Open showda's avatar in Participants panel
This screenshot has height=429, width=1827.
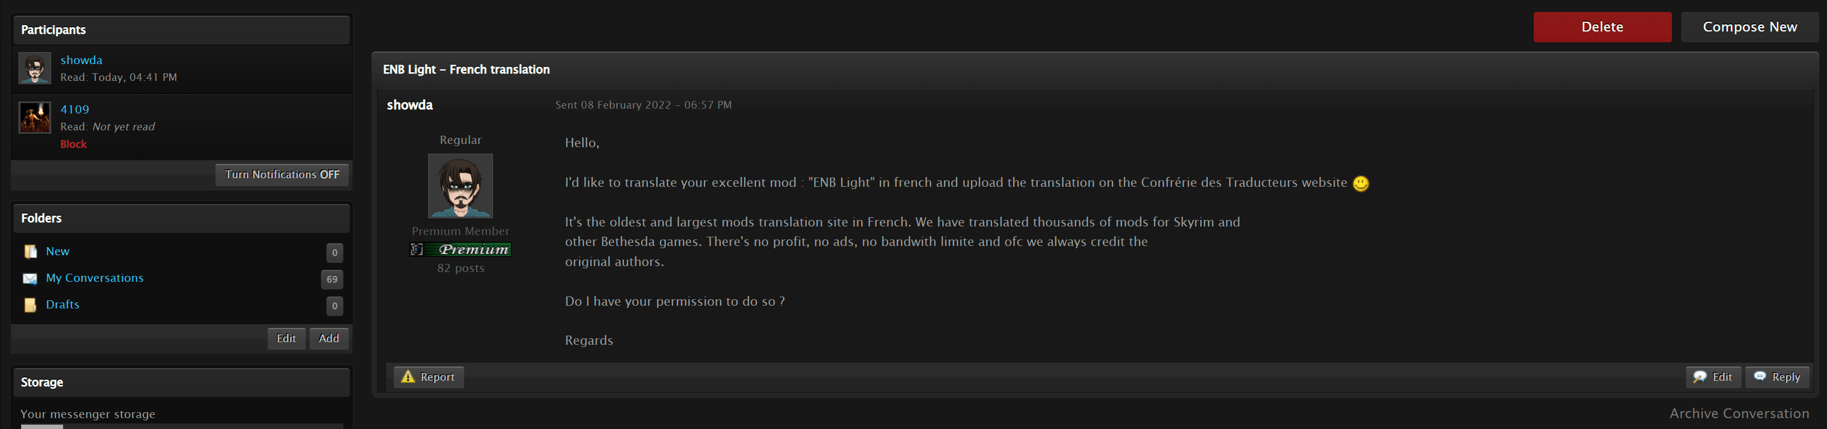[x=35, y=68]
